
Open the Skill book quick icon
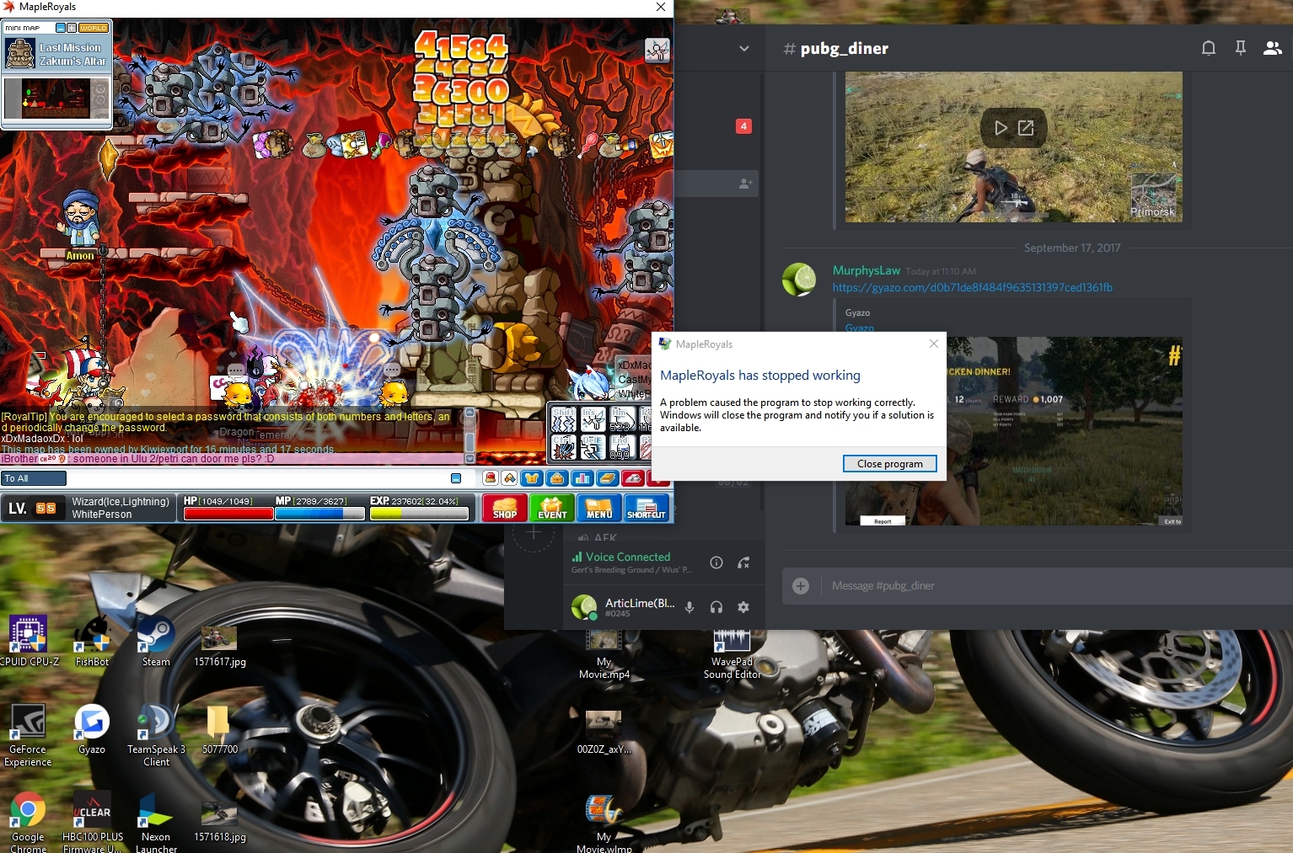click(608, 478)
